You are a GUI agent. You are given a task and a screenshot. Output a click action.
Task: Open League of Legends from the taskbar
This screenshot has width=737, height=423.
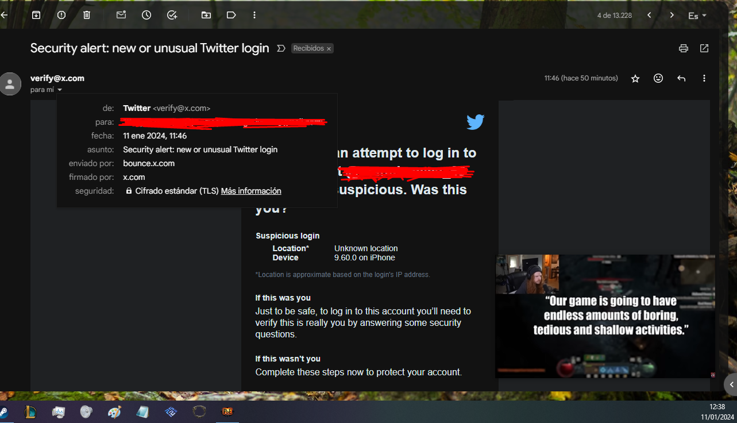(x=30, y=412)
